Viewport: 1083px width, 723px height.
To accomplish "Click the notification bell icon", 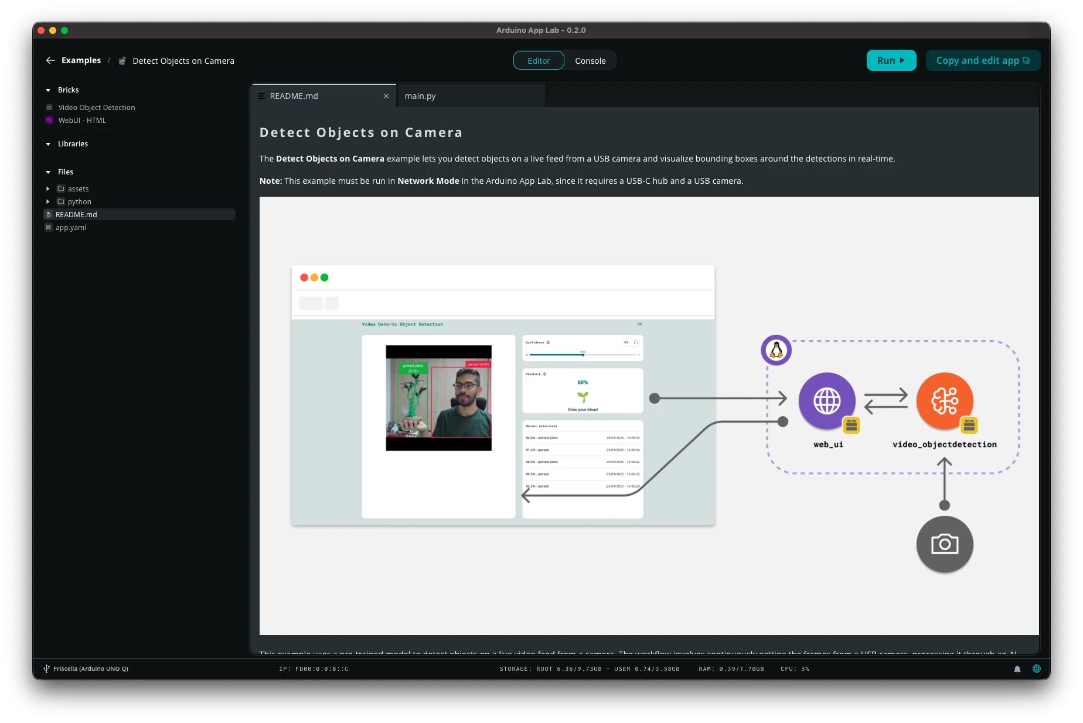I will pyautogui.click(x=1017, y=669).
